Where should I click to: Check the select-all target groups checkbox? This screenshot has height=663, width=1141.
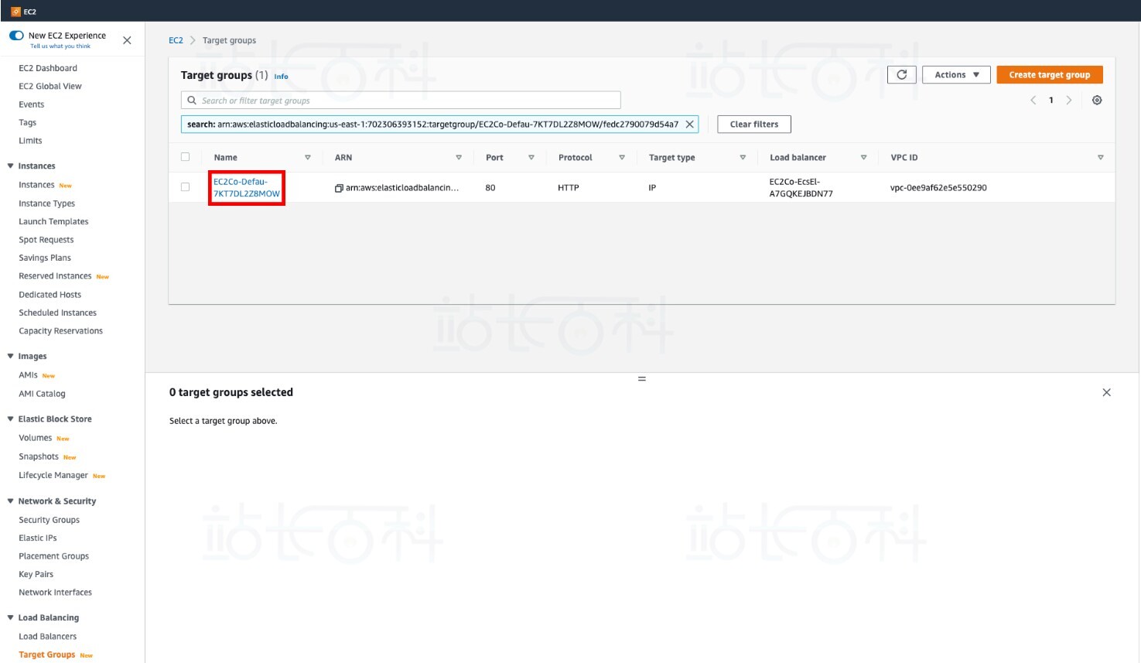click(x=185, y=157)
